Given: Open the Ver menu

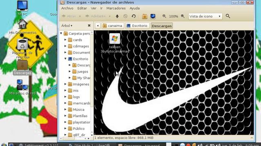Looking at the screenshot, I should (93, 8).
